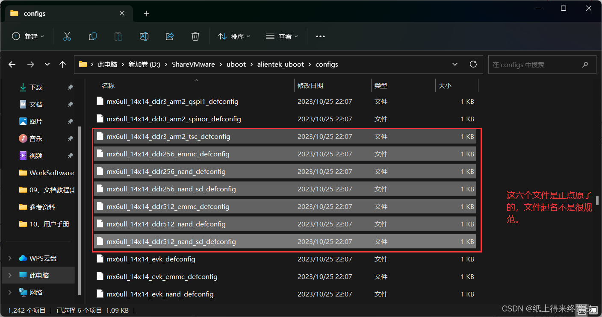Click the search magnifier icon

click(x=585, y=65)
